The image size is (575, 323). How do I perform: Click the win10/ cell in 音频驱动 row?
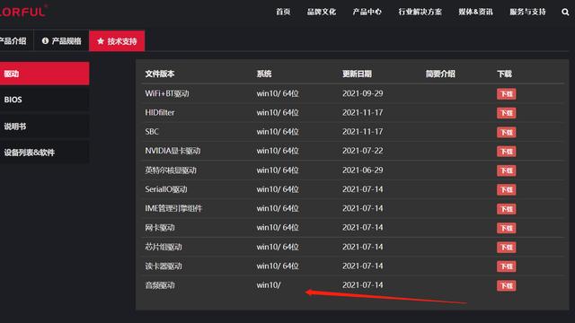269,285
